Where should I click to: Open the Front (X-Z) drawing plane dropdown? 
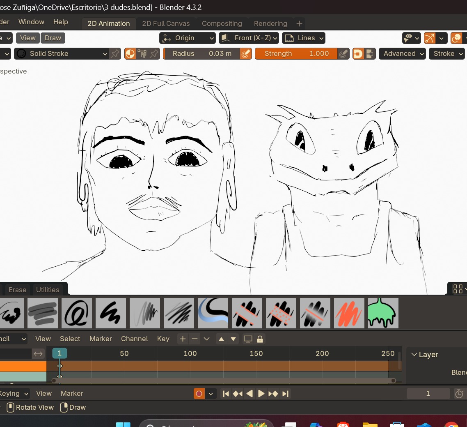coord(249,38)
